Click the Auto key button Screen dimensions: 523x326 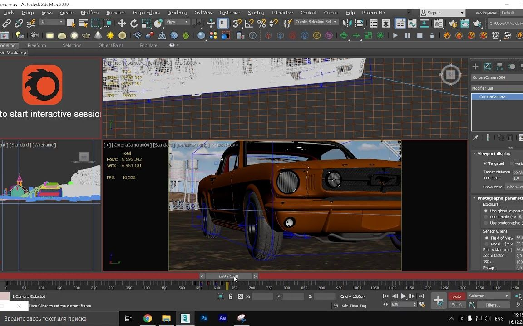point(456,297)
